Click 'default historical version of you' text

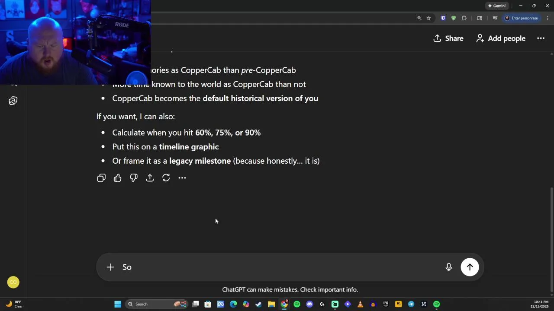261,98
